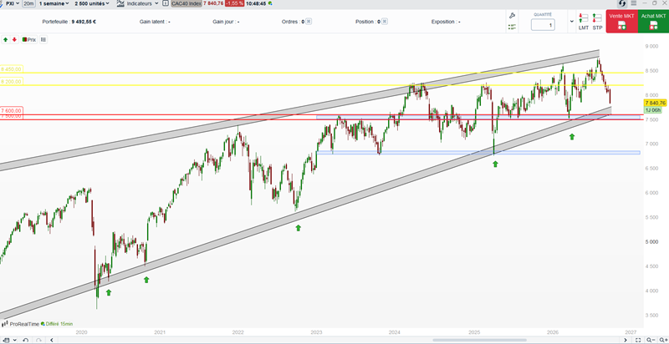Click the redo arrow icon

[x=38, y=340]
